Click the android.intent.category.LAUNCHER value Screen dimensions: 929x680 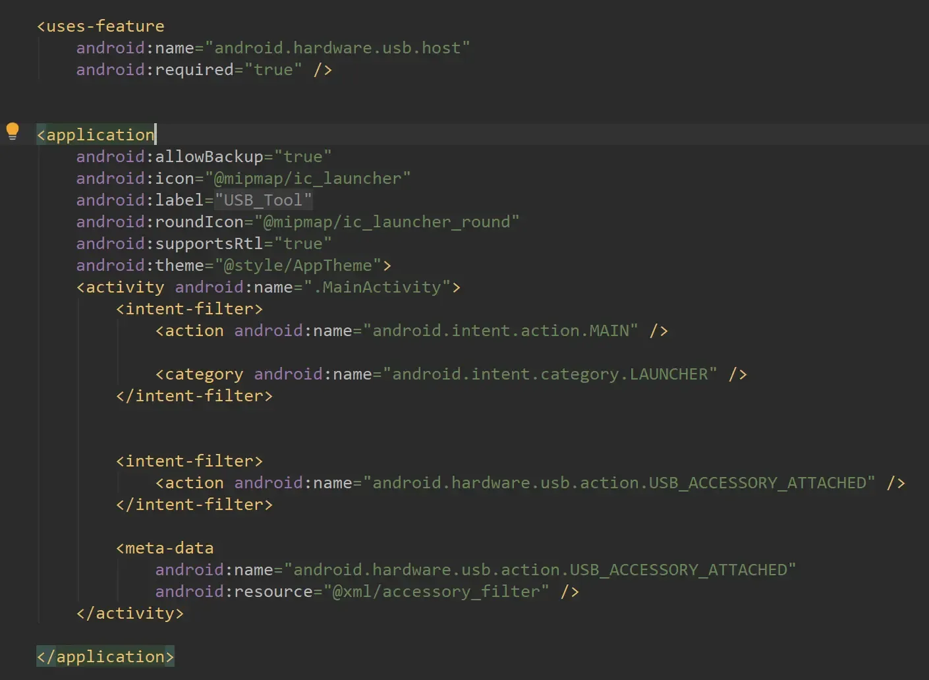coord(550,374)
